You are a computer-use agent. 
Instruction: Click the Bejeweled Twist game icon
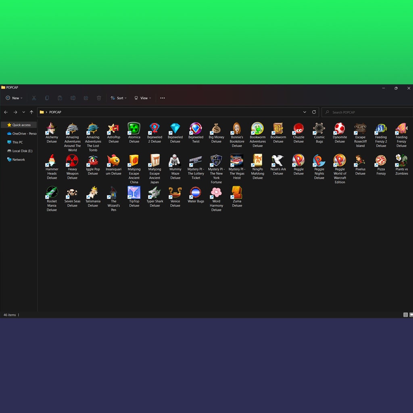[x=196, y=129]
